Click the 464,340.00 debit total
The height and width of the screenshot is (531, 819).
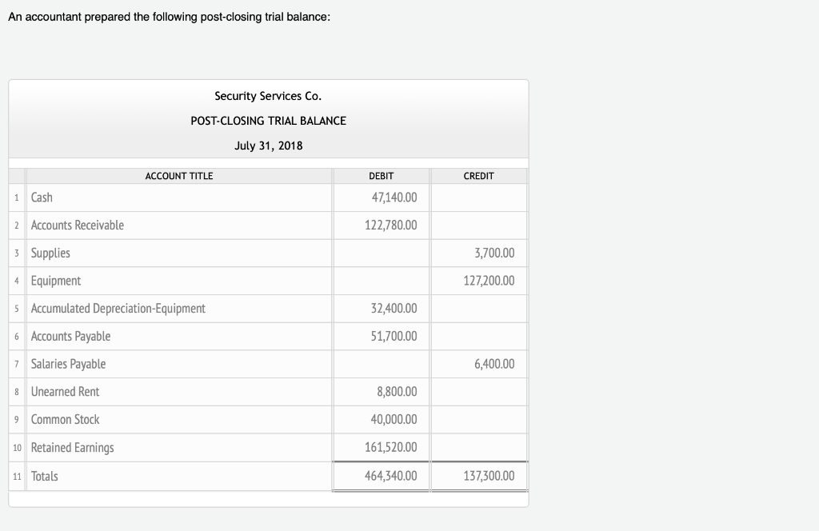point(390,476)
